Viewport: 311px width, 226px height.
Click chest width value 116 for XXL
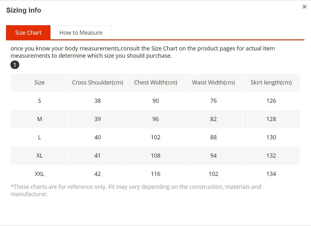[155, 174]
